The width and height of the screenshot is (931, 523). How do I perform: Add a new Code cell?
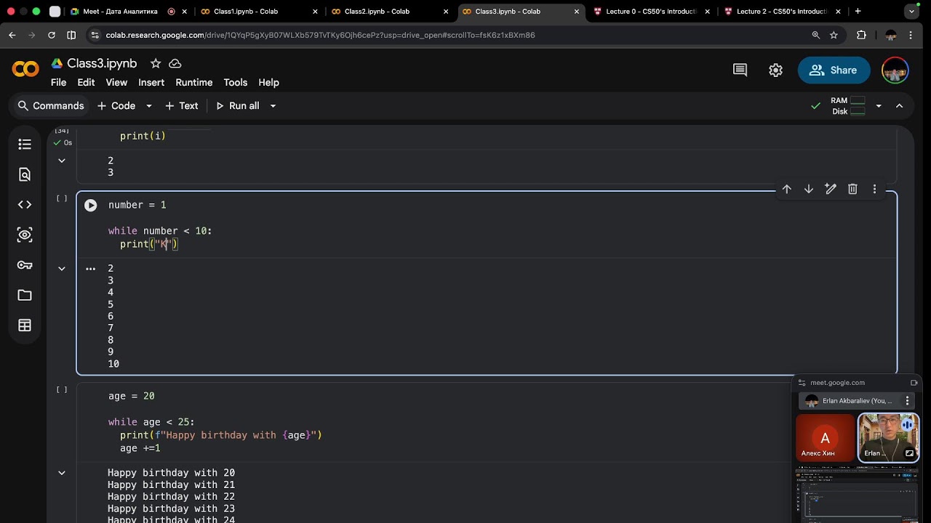[x=116, y=106]
